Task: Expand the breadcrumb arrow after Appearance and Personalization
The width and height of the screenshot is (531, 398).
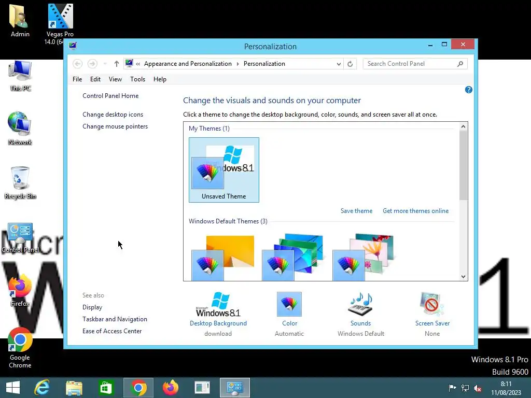Action: coord(237,64)
